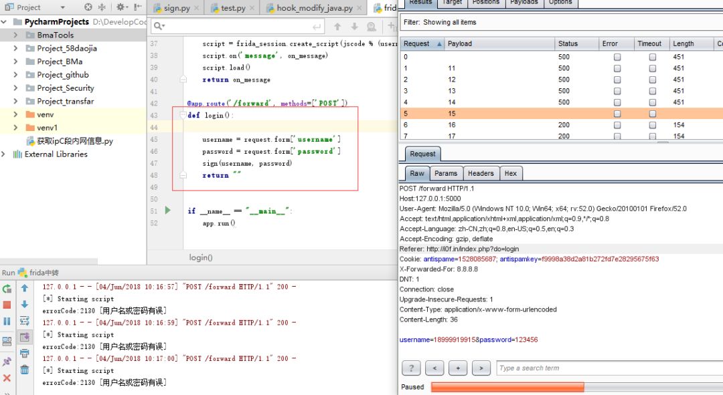This screenshot has width=723, height=395.
Task: Click the Burp attack progress bar
Action: coord(576,387)
